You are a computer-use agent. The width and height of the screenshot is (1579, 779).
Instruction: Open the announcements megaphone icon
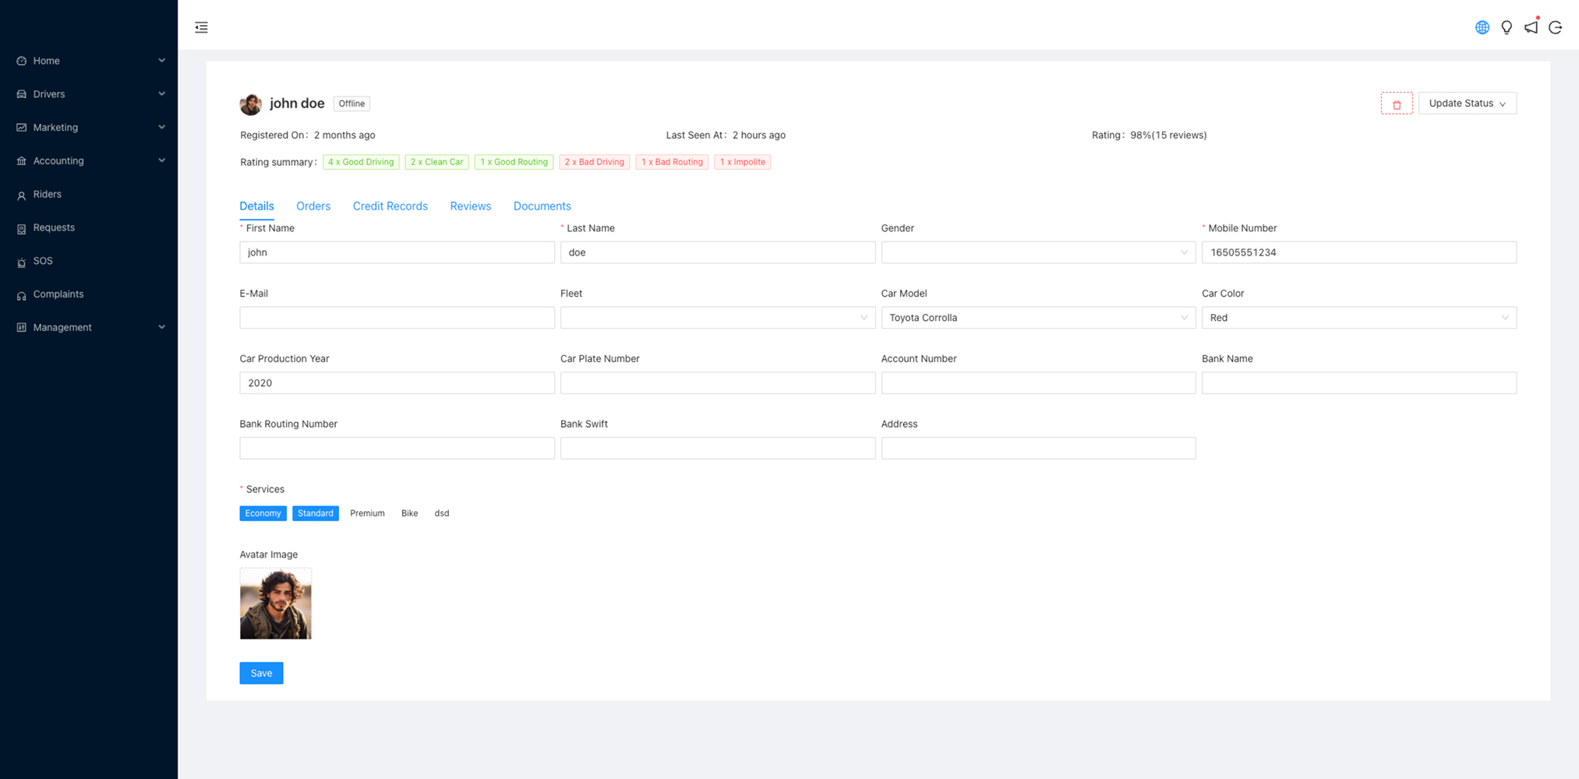click(x=1531, y=27)
